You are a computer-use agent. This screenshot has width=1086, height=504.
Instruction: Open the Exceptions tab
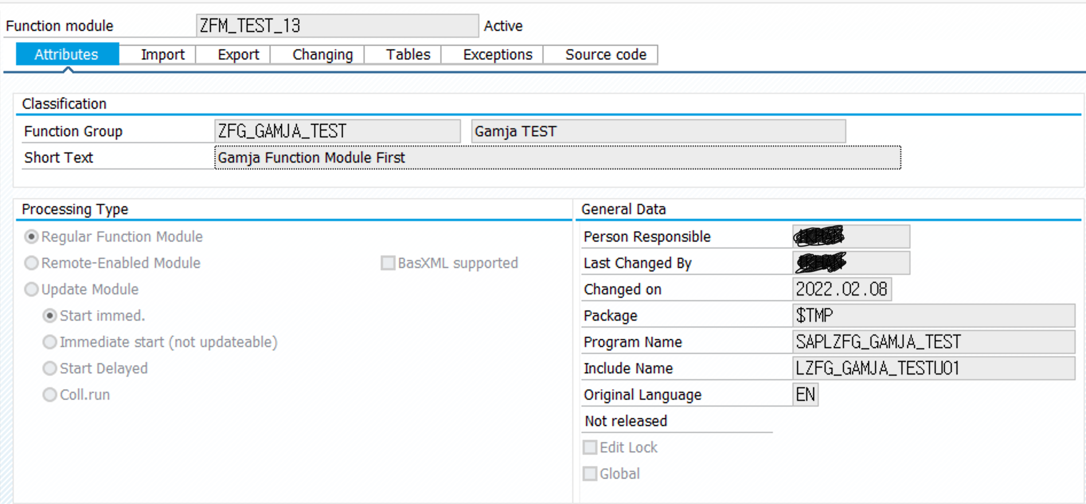coord(497,55)
